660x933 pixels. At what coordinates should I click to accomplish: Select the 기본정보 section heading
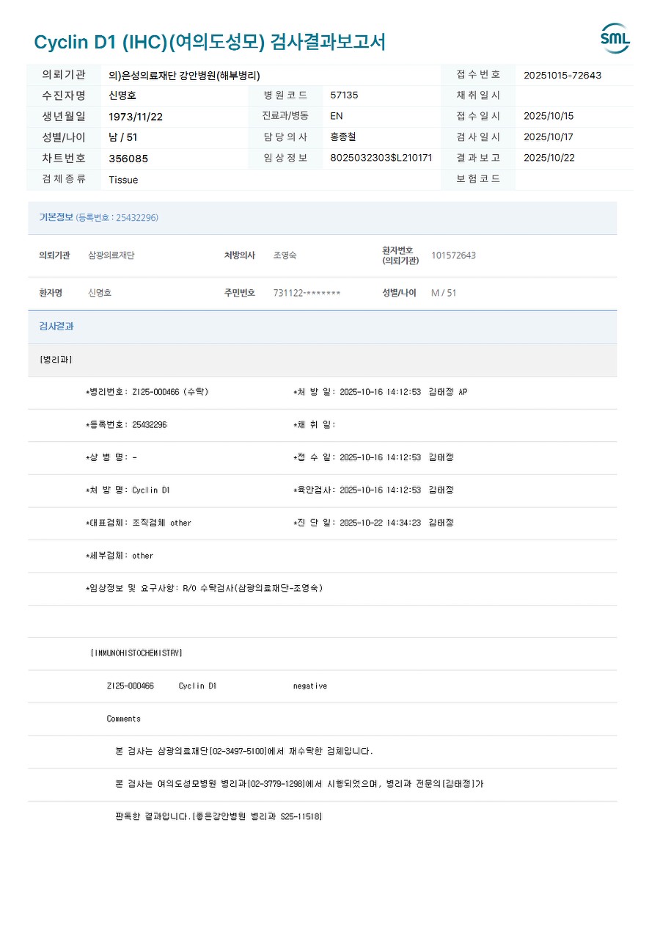(56, 217)
